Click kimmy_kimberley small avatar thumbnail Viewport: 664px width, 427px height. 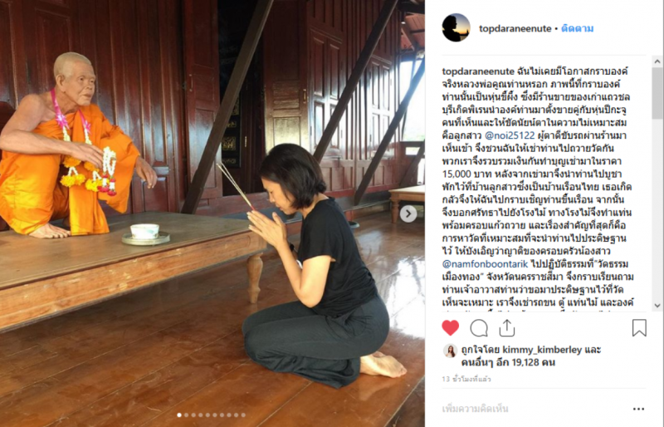pyautogui.click(x=450, y=351)
